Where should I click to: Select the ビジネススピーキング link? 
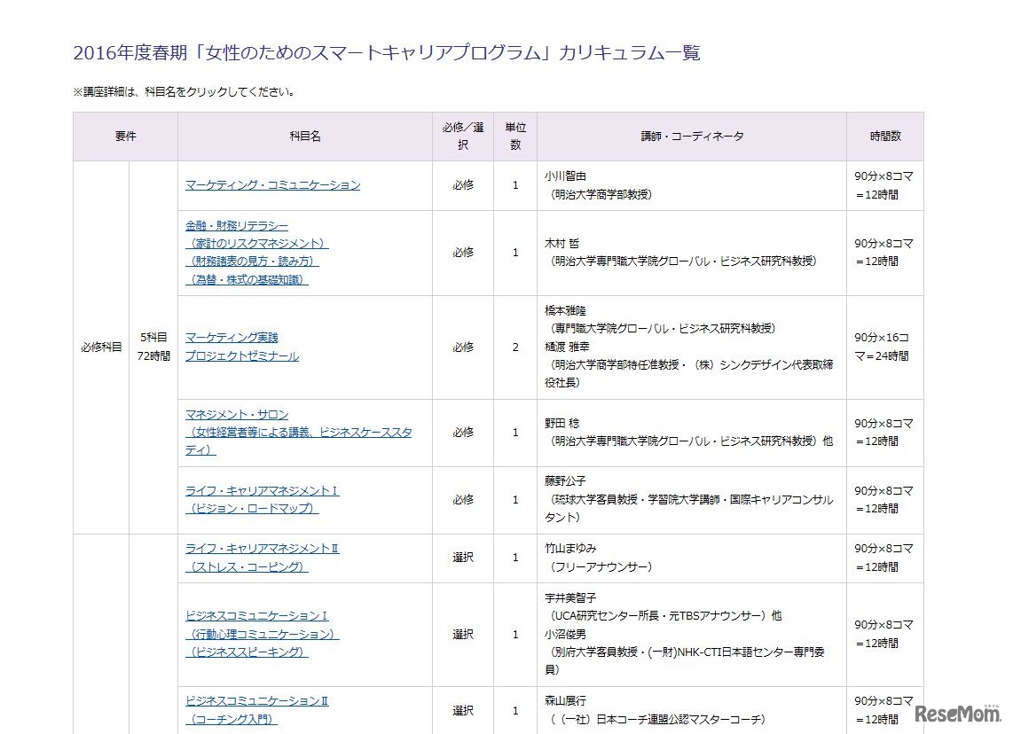pos(248,652)
